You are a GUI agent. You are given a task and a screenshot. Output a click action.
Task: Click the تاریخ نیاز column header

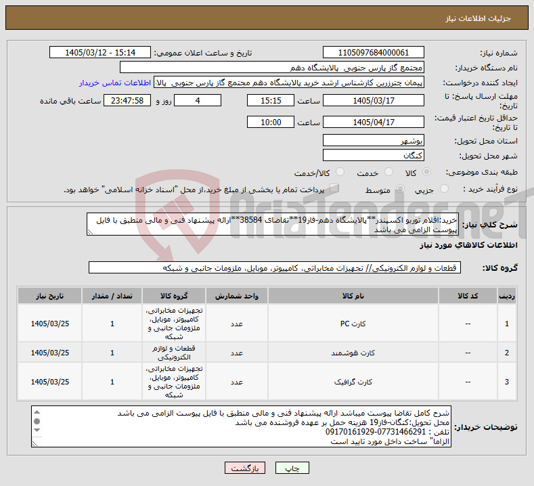[49, 296]
